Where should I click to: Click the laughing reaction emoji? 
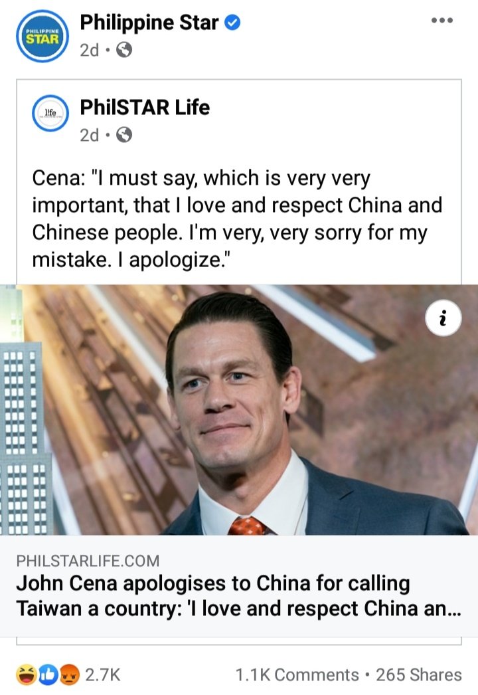pos(27,674)
